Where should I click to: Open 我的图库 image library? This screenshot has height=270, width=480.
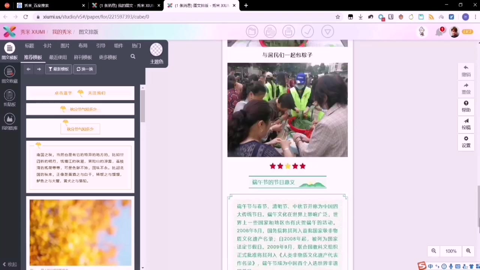point(9,122)
